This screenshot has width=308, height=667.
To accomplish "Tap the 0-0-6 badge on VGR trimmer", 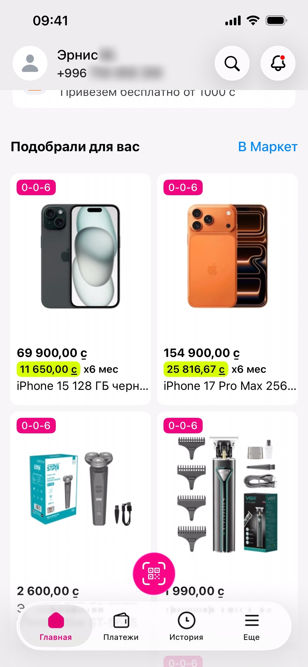I will click(183, 426).
